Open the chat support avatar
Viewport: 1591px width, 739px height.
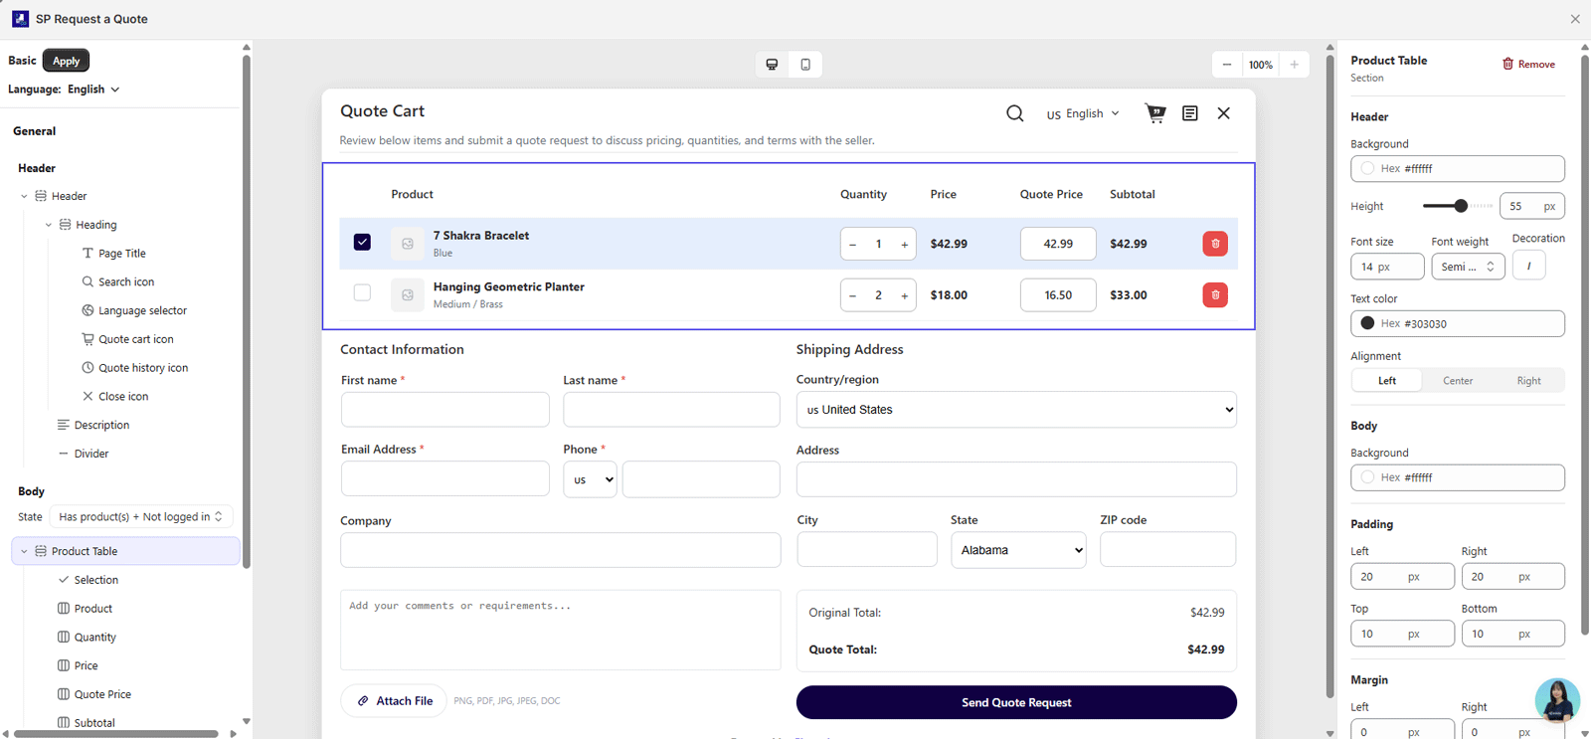(x=1557, y=700)
